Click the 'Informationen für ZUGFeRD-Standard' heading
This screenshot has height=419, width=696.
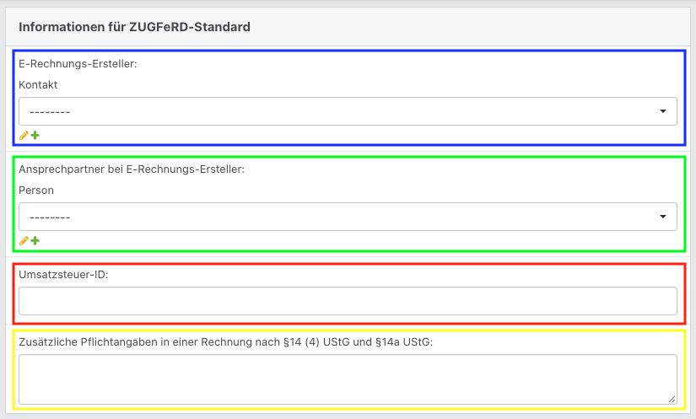134,27
